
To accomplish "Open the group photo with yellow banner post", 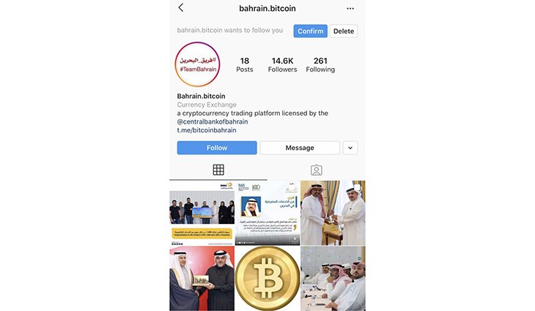I will 202,213.
